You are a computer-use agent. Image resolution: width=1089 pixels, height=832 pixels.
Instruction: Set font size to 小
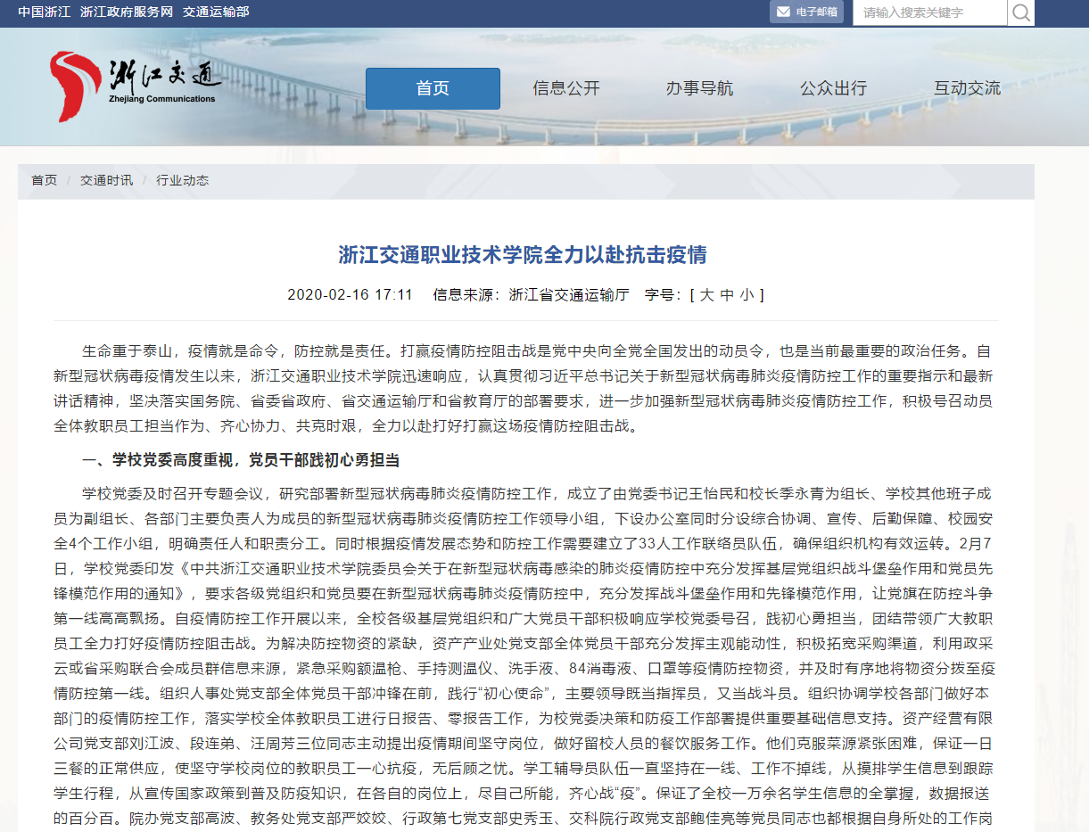(x=747, y=294)
